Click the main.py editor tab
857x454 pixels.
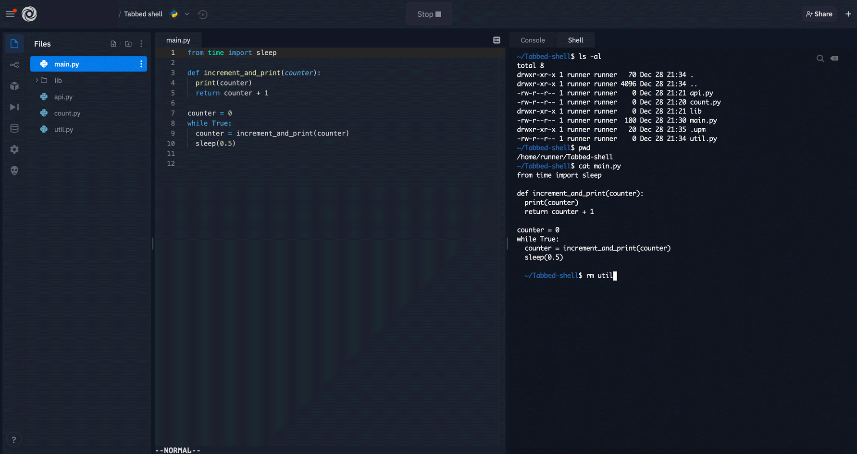pyautogui.click(x=178, y=40)
